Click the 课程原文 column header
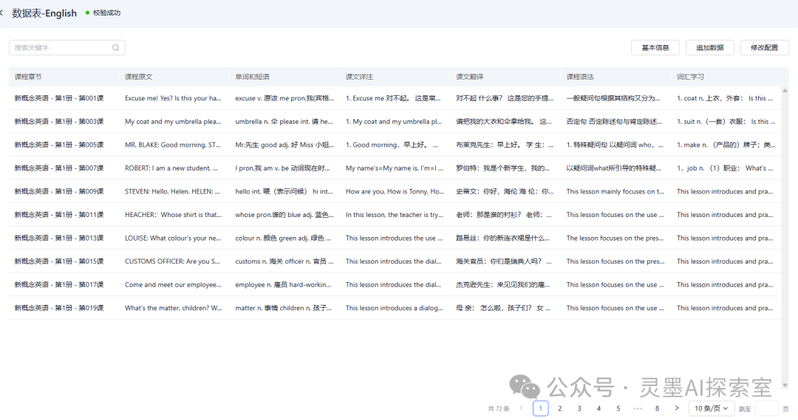Viewport: 798px width, 420px height. tap(174, 77)
